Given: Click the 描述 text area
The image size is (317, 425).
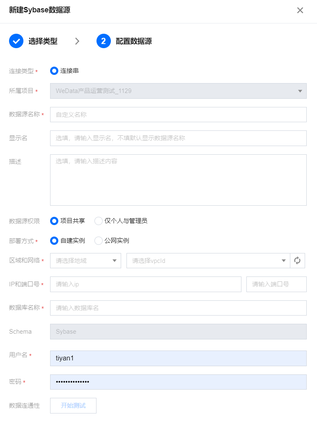Looking at the screenshot, I should (178, 180).
